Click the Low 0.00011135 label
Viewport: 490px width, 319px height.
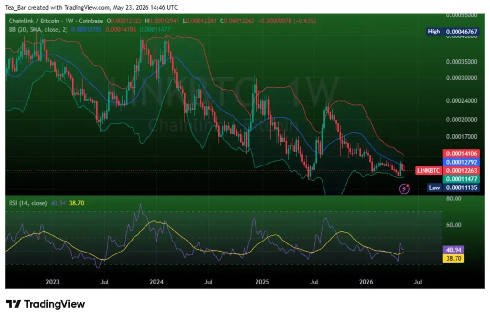(x=454, y=187)
